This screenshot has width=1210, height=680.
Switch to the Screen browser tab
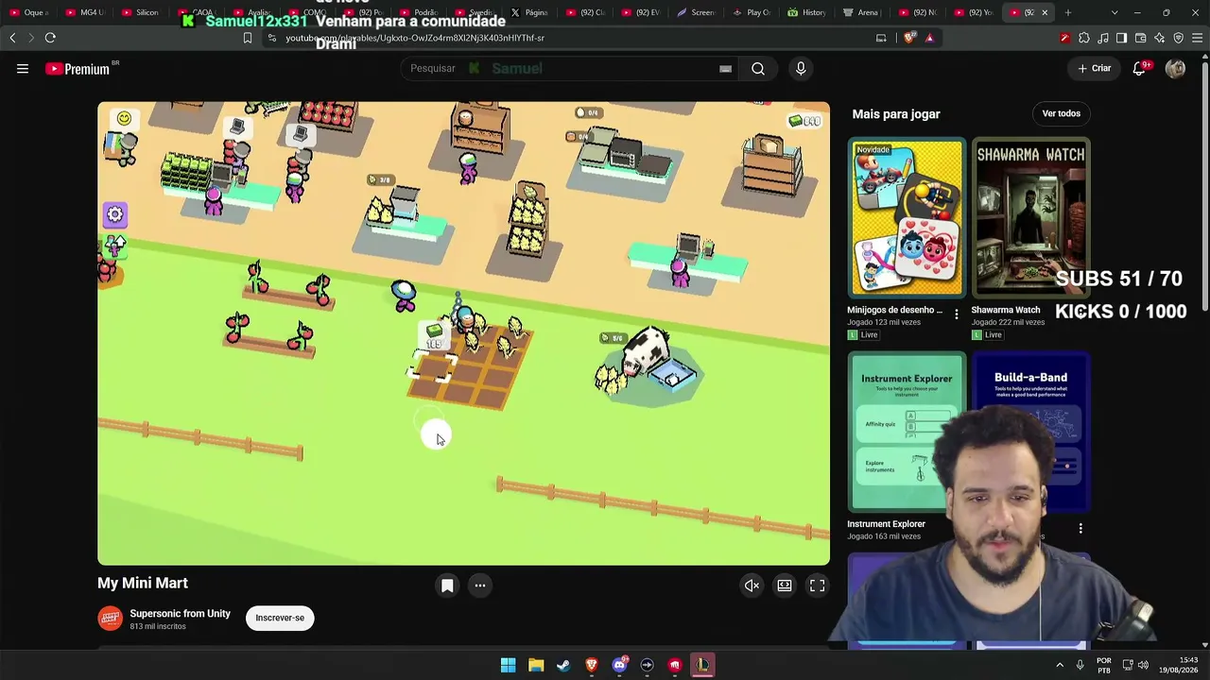pyautogui.click(x=696, y=12)
